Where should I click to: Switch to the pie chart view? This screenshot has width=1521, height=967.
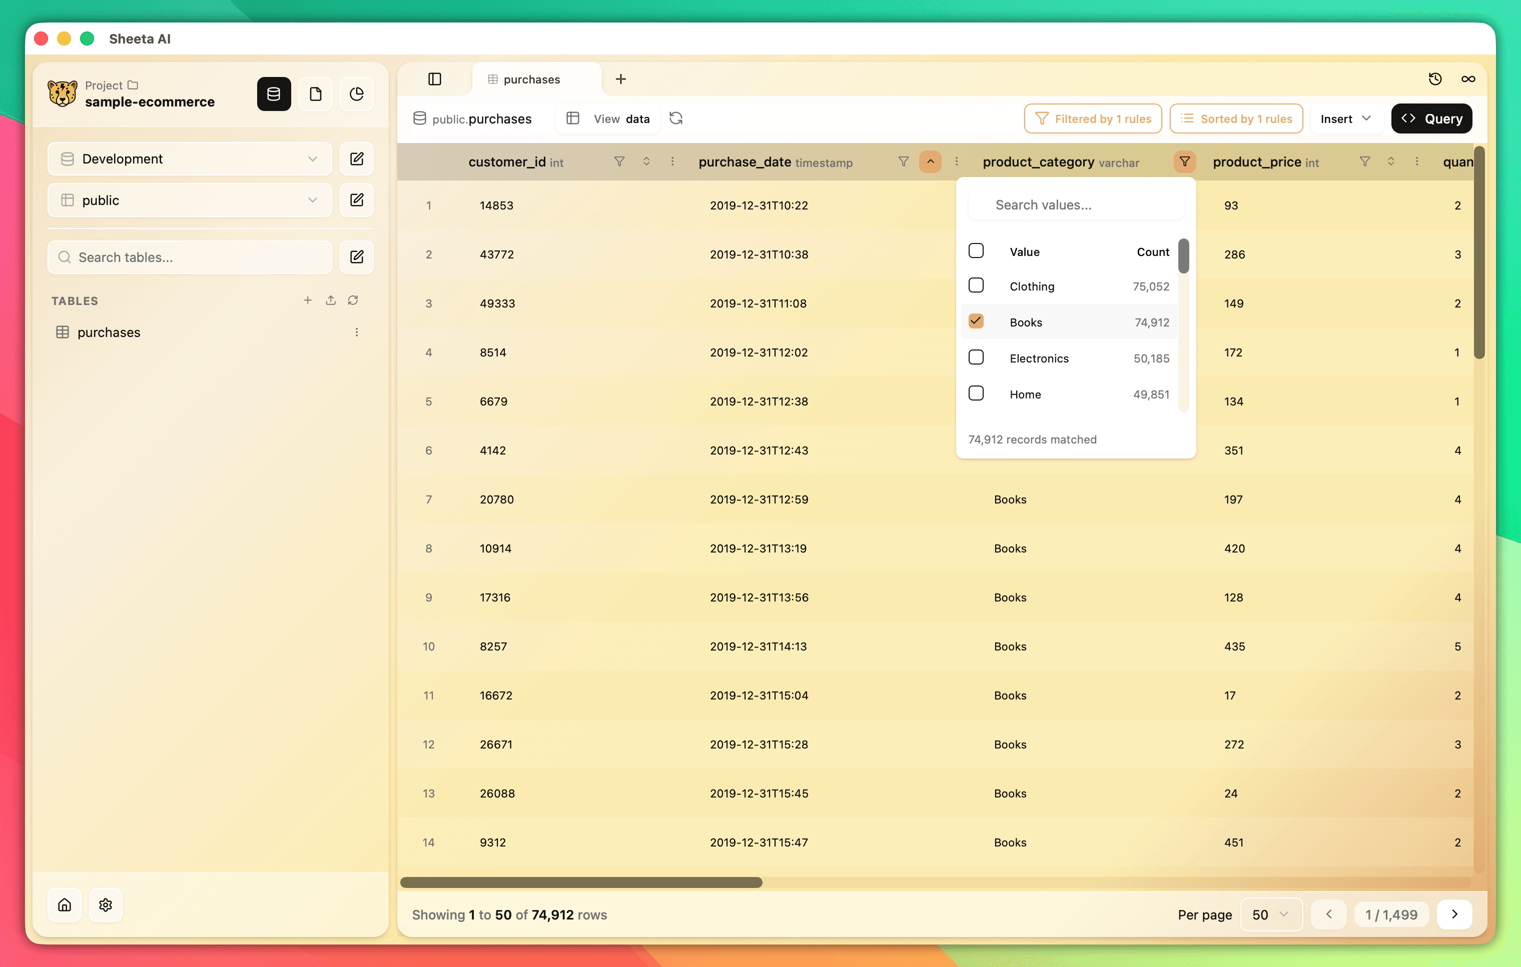[357, 93]
